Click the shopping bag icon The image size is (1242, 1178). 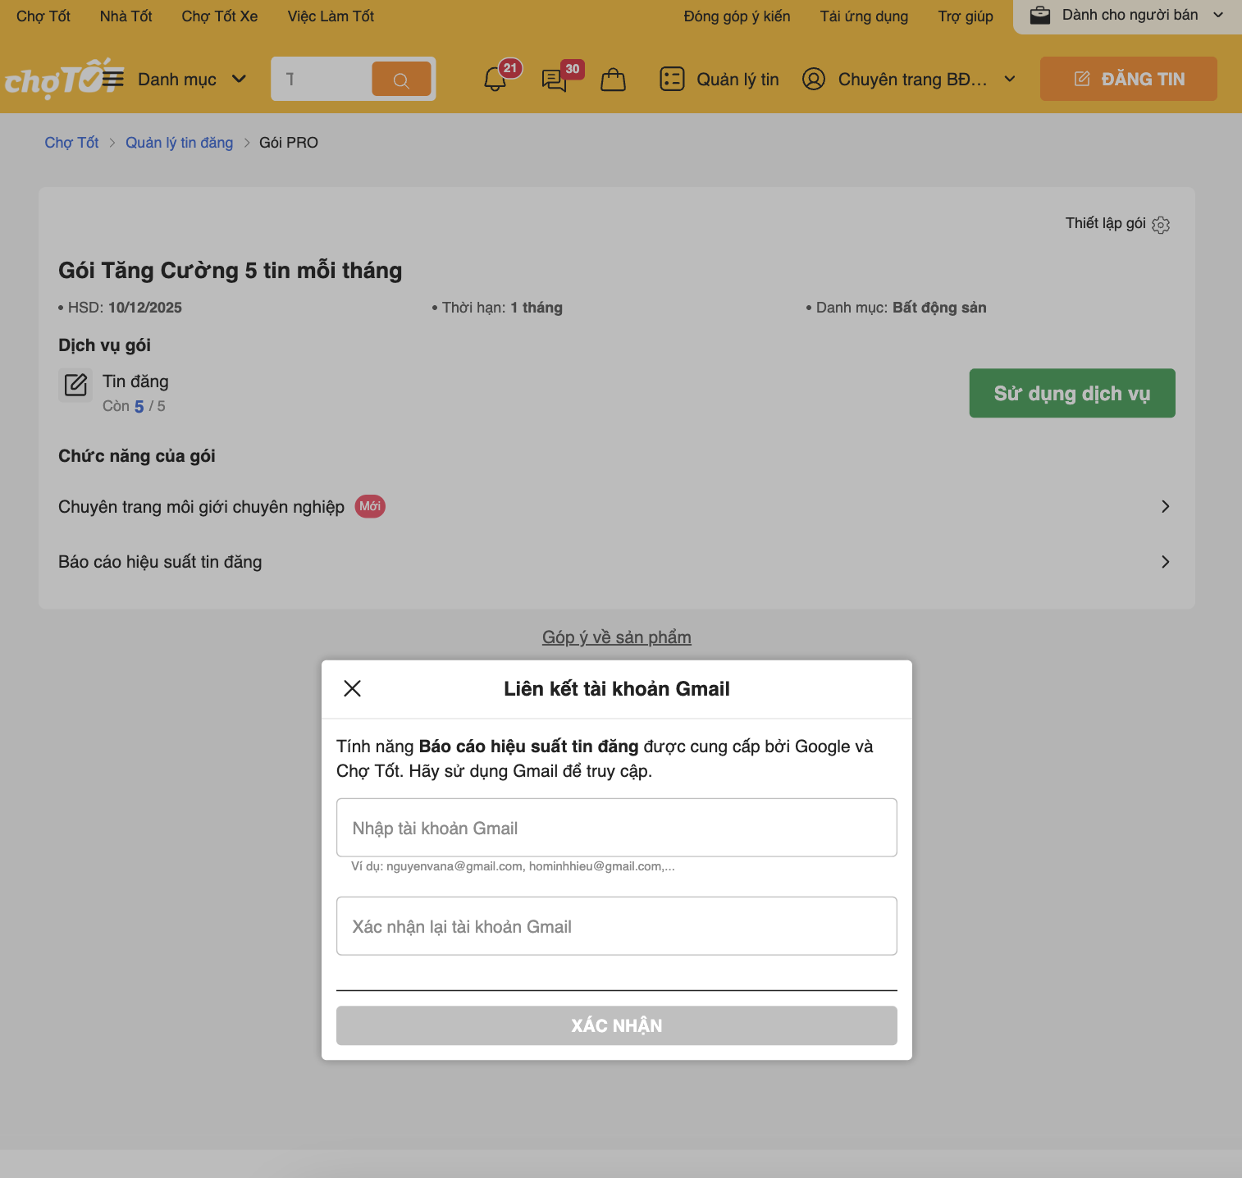[x=613, y=80]
